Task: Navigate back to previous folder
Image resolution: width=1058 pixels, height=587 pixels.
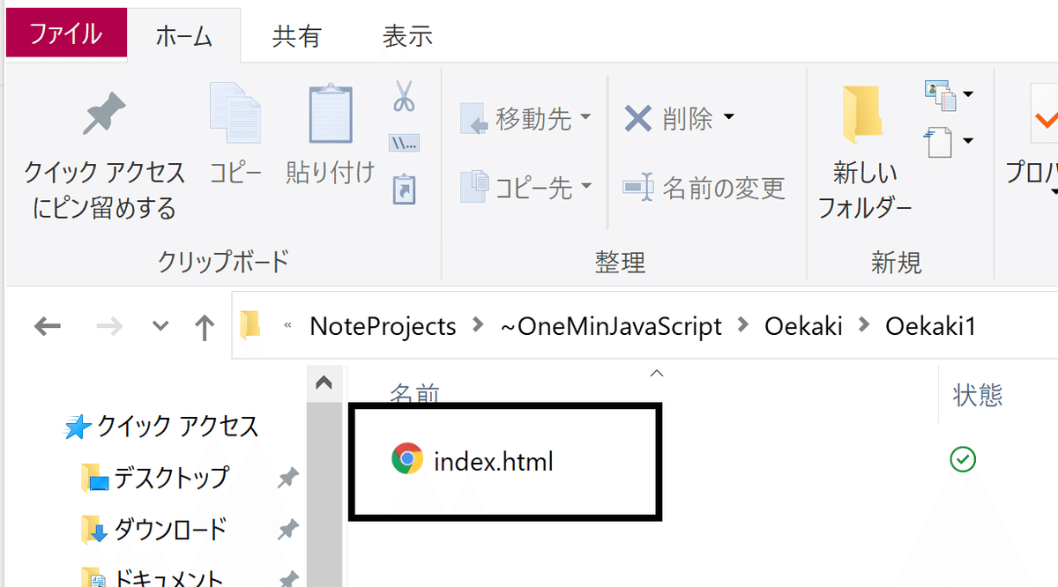Action: pyautogui.click(x=47, y=327)
